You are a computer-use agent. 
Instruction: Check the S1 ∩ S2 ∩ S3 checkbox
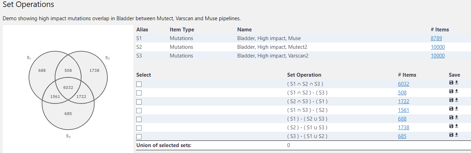(139, 84)
